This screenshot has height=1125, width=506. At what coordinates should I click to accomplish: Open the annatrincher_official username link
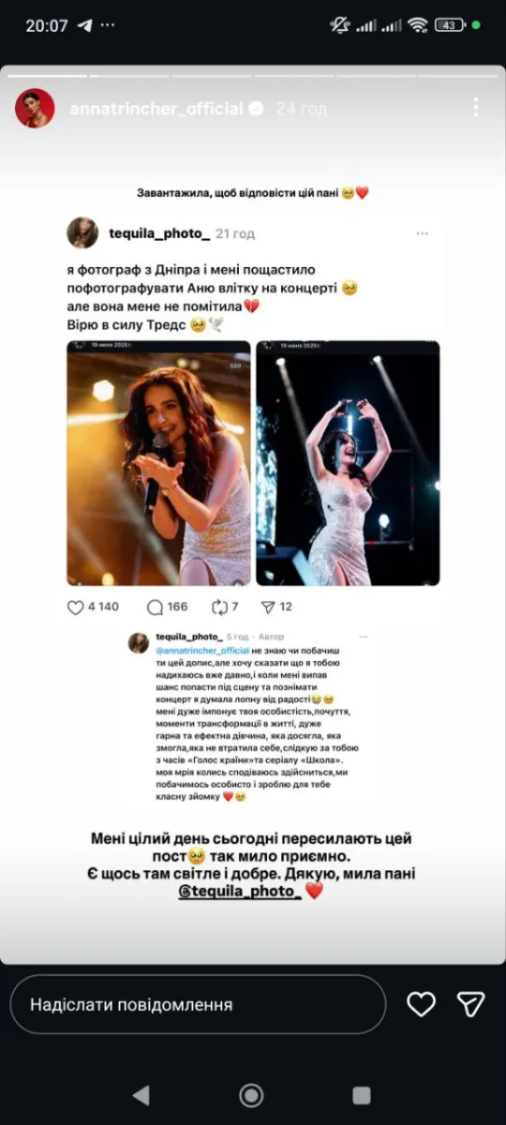pyautogui.click(x=156, y=109)
